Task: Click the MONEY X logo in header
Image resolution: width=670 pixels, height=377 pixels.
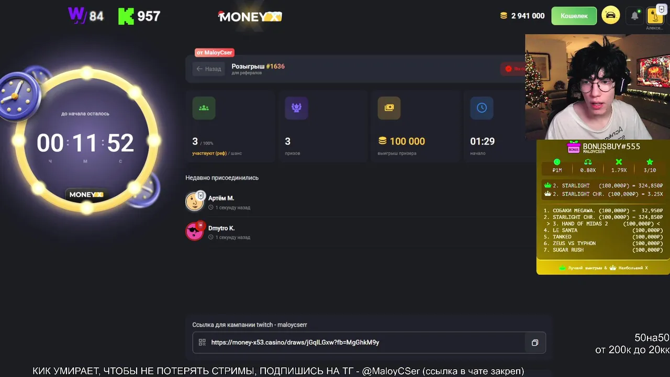Action: point(250,16)
